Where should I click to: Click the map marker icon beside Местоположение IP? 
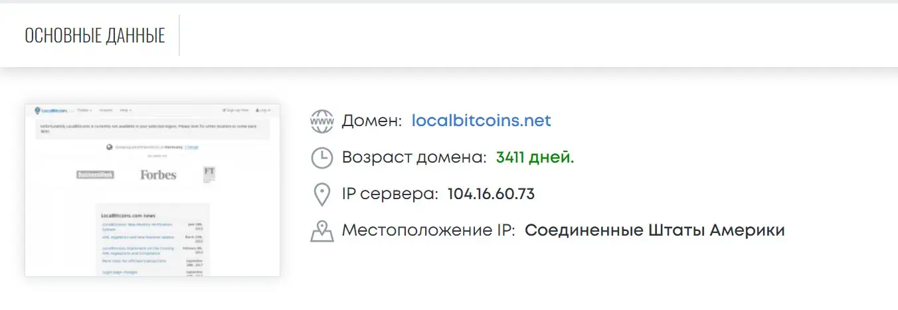[322, 231]
